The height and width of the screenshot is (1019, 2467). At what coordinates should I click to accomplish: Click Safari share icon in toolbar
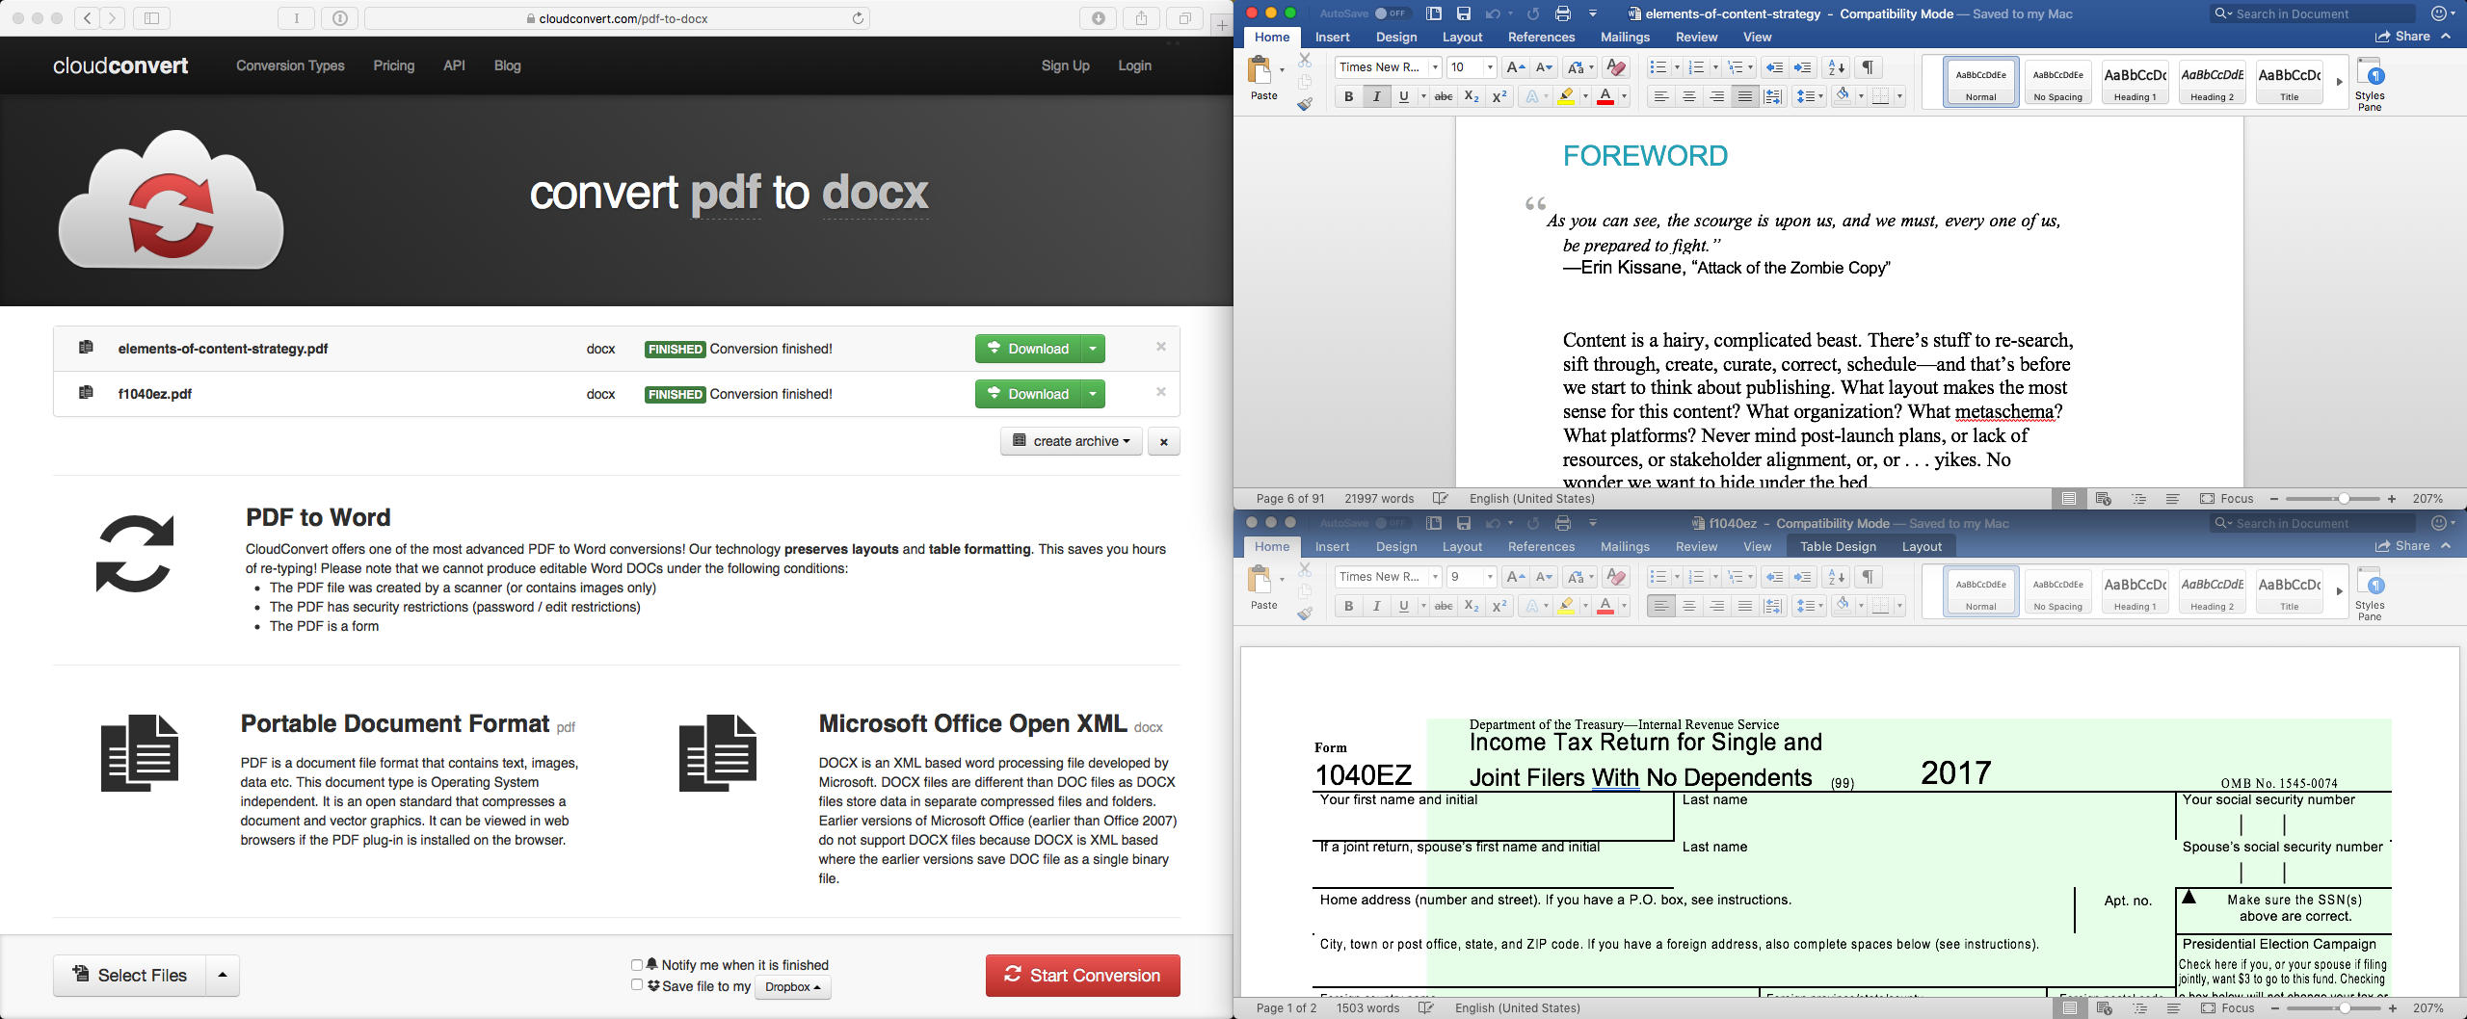tap(1141, 18)
